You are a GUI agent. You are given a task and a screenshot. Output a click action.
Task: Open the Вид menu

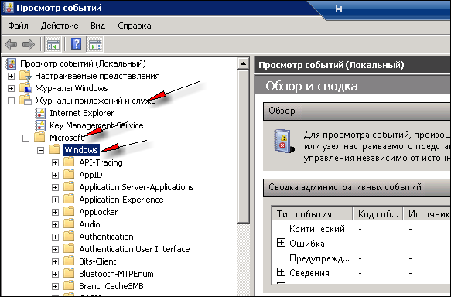coord(97,26)
